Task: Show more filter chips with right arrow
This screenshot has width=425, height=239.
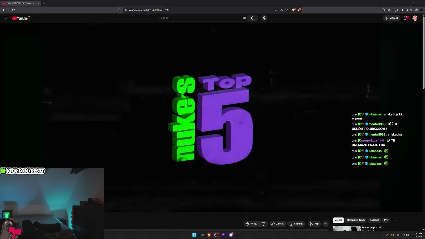Action: (x=395, y=220)
